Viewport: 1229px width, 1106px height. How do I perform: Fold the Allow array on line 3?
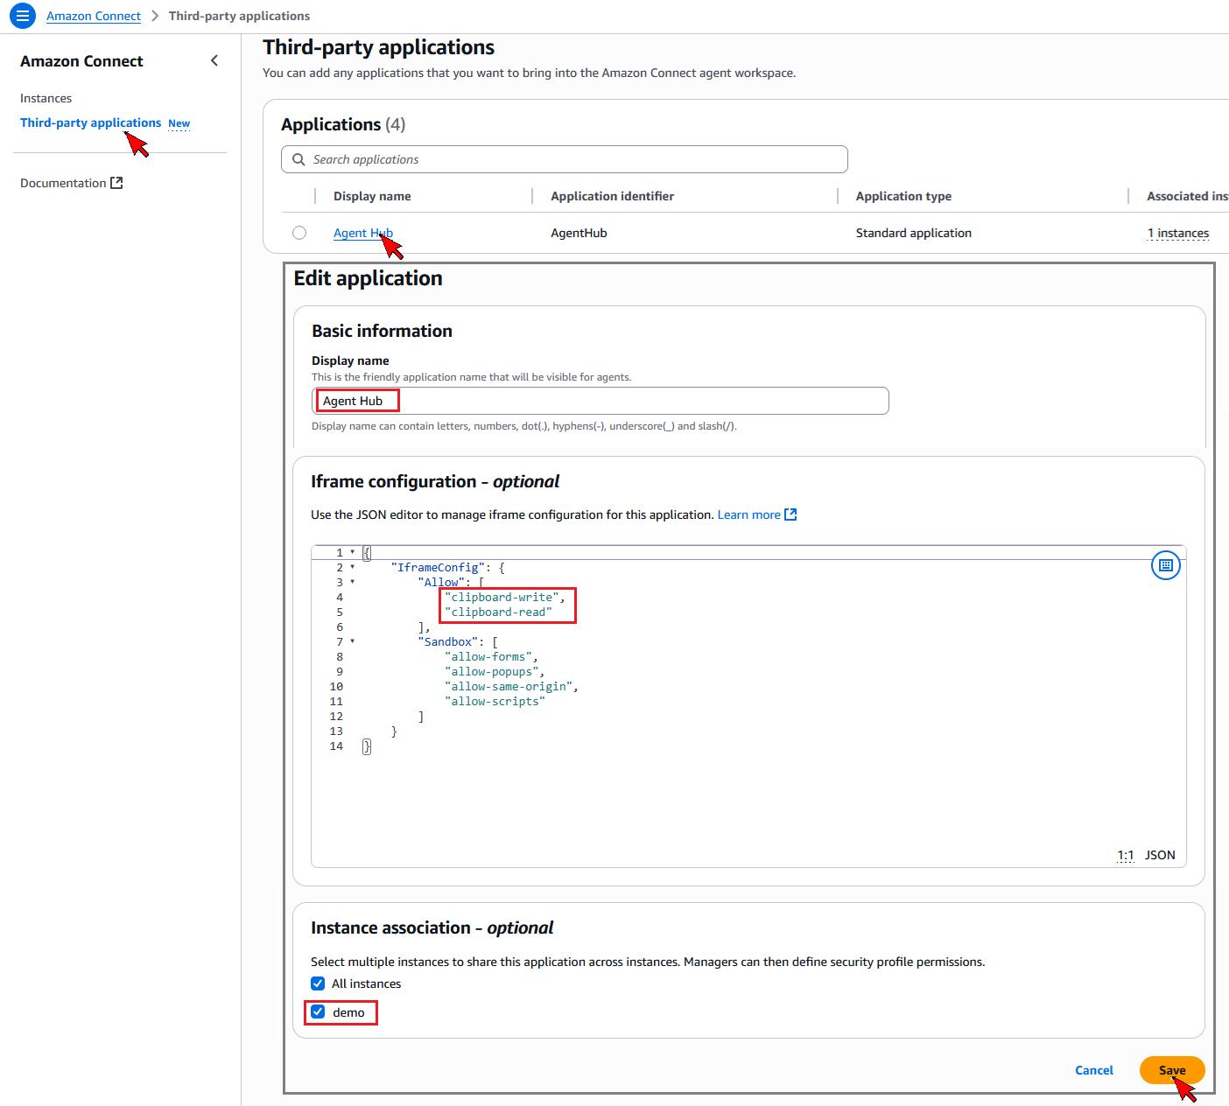pyautogui.click(x=353, y=582)
